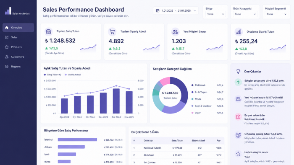The width and height of the screenshot is (294, 165).
Task: Click the Regions globe icon in sidebar
Action: pos(7,67)
